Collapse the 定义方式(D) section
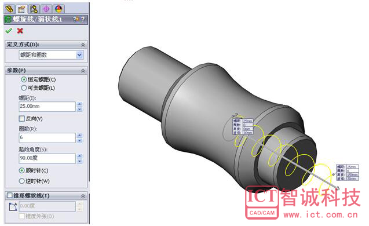The width and height of the screenshot is (369, 226). tap(83, 45)
